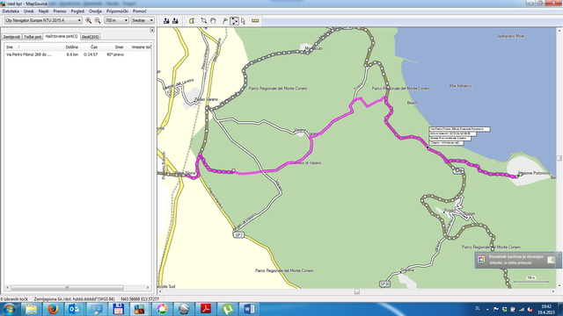
Task: Select the waypoint flag tool
Action: (225, 21)
